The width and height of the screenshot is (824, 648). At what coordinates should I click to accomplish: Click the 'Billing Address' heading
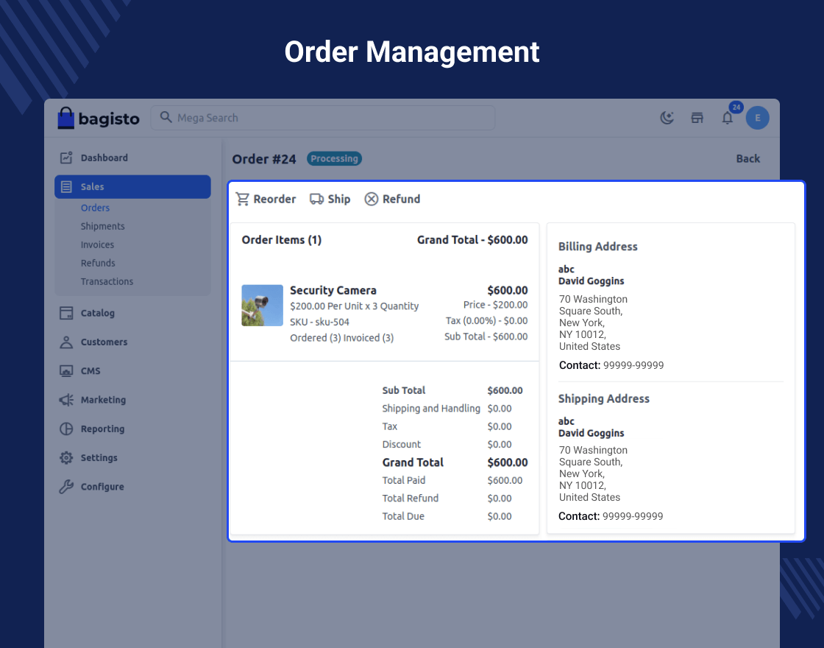point(597,247)
